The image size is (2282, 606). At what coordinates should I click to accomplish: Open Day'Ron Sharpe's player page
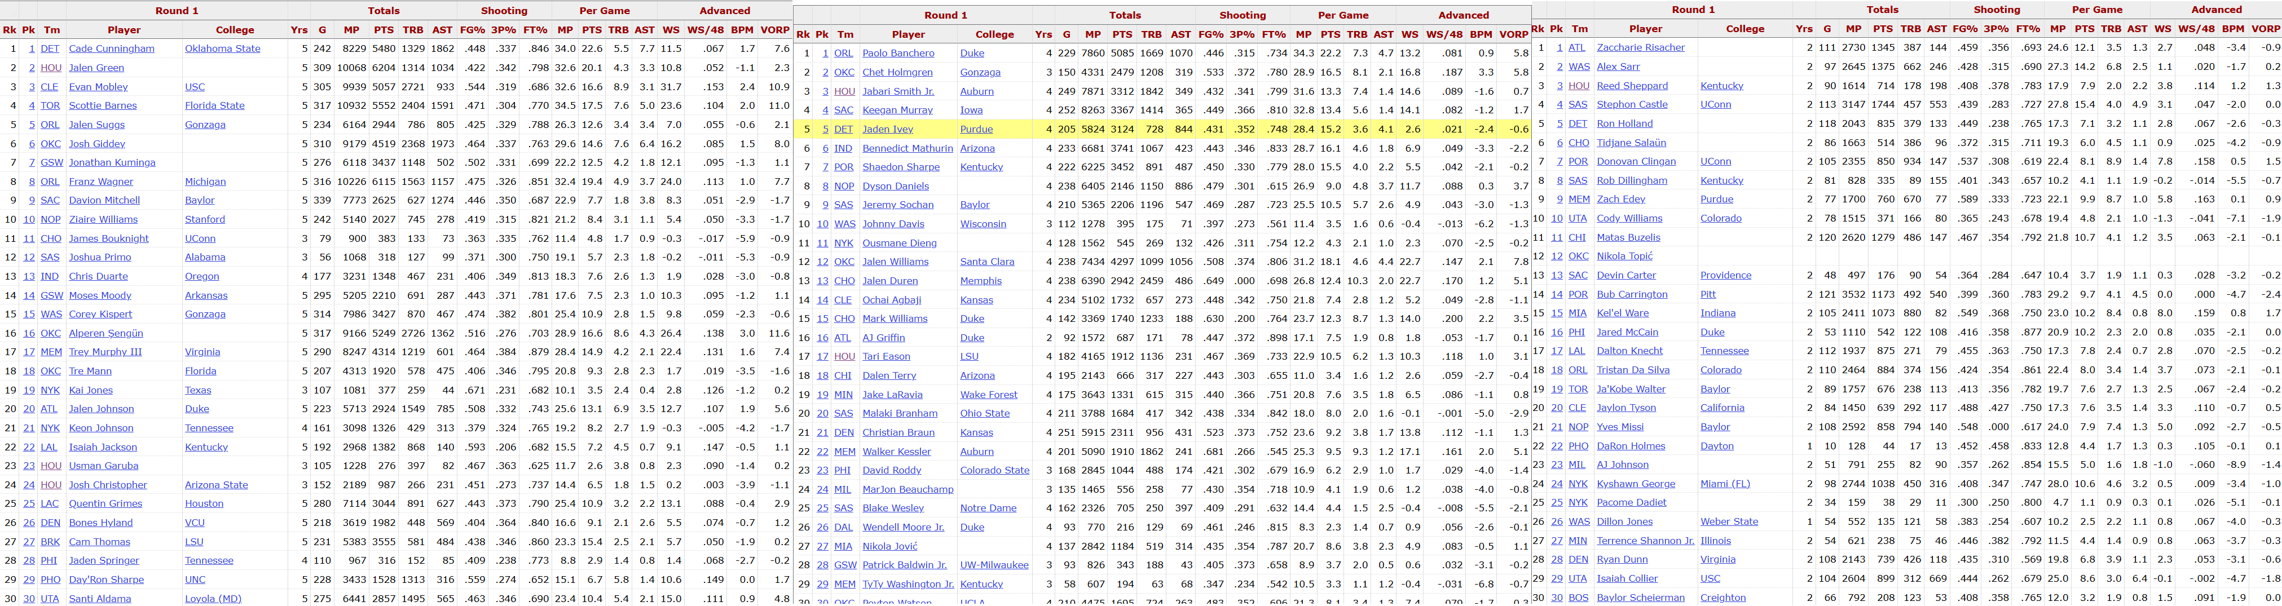pos(106,580)
